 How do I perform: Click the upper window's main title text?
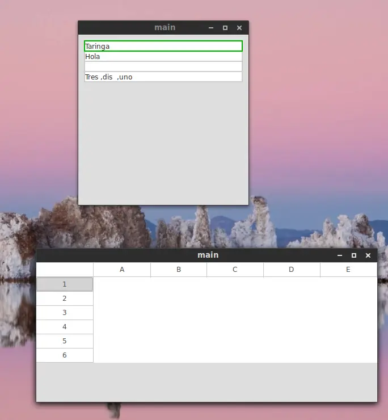(x=165, y=27)
